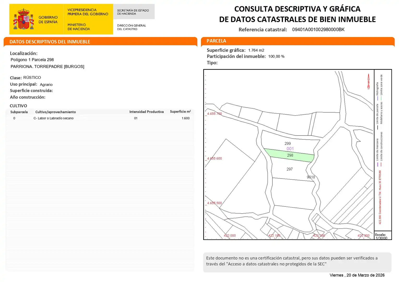This screenshot has width=399, height=282.
Task: Click the 100,00 % participation value
Action: 276,56
